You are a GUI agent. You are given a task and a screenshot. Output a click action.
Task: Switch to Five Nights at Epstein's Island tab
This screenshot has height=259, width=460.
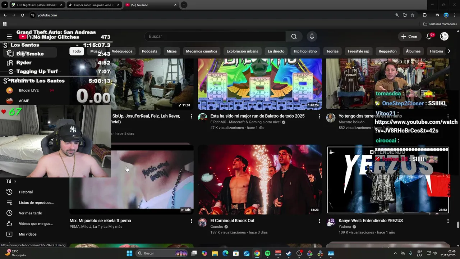[x=37, y=5]
